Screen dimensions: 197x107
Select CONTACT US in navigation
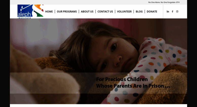point(105,12)
